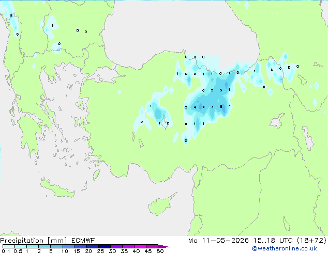The image size is (328, 253).
Task: Click the '0.5' legend scale label
Action: click(18, 251)
